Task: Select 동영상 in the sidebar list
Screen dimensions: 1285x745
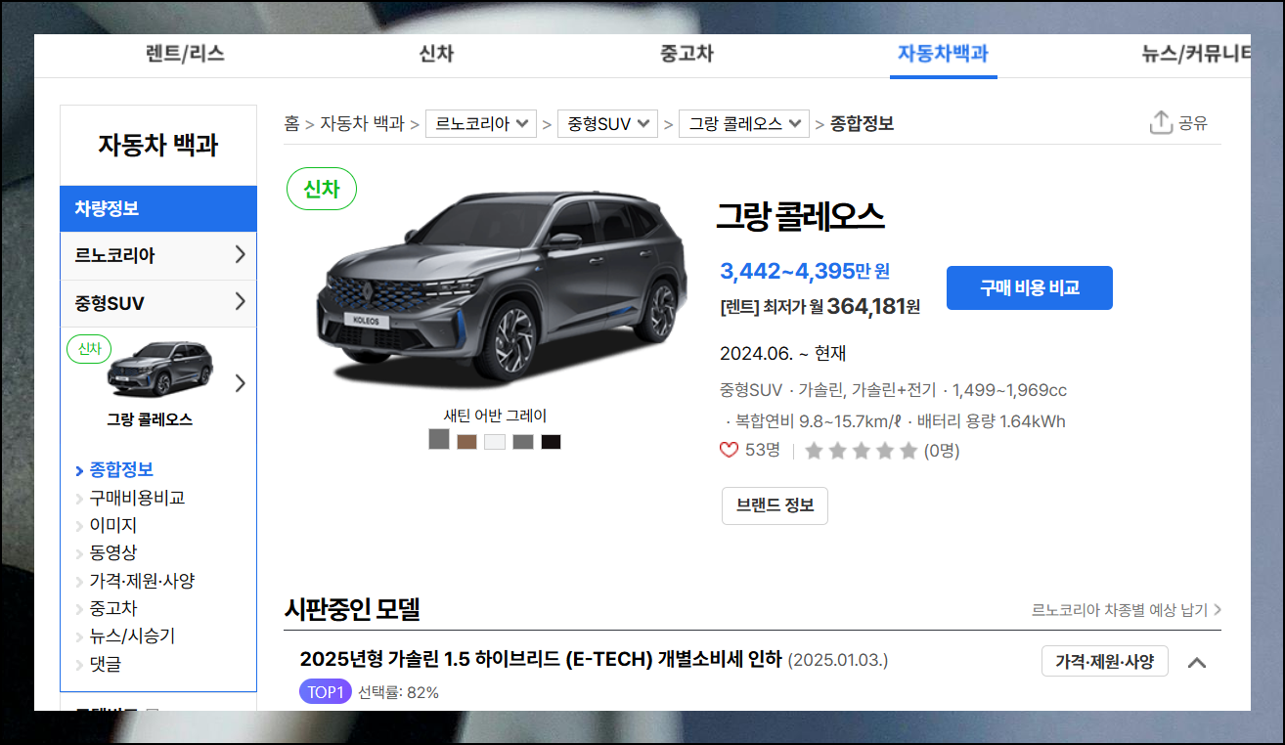Action: [113, 552]
